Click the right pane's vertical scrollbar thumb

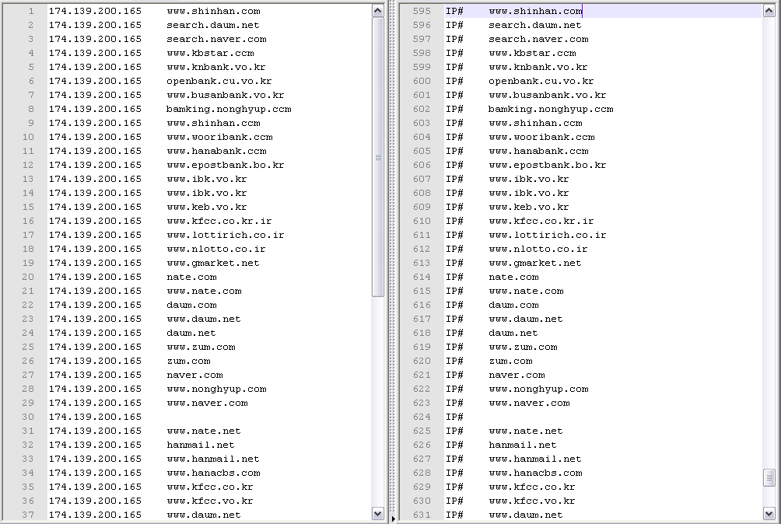[x=769, y=477]
